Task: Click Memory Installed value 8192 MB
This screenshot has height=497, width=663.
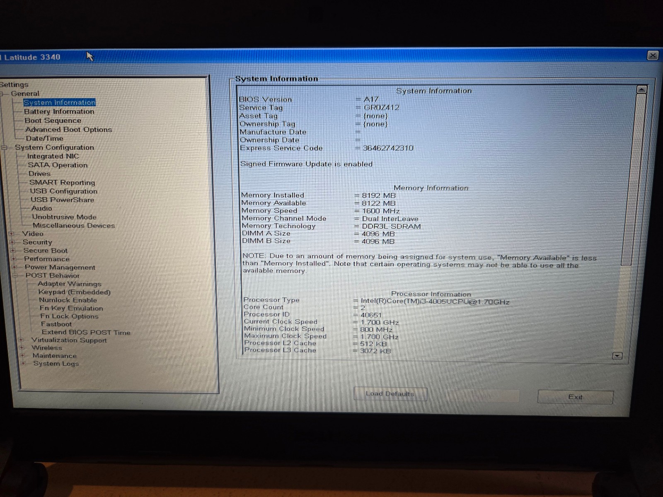Action: pyautogui.click(x=379, y=195)
